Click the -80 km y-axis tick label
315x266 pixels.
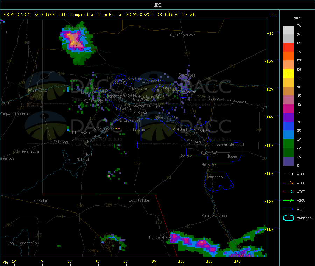(x=270, y=33)
